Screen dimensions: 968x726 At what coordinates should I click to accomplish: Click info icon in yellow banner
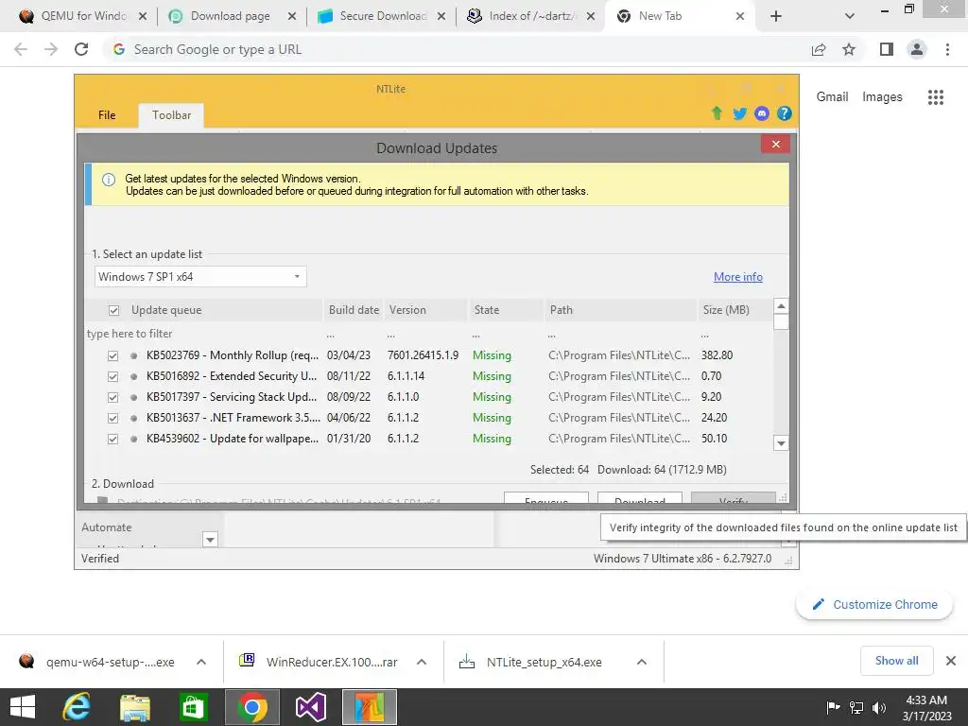pyautogui.click(x=109, y=180)
